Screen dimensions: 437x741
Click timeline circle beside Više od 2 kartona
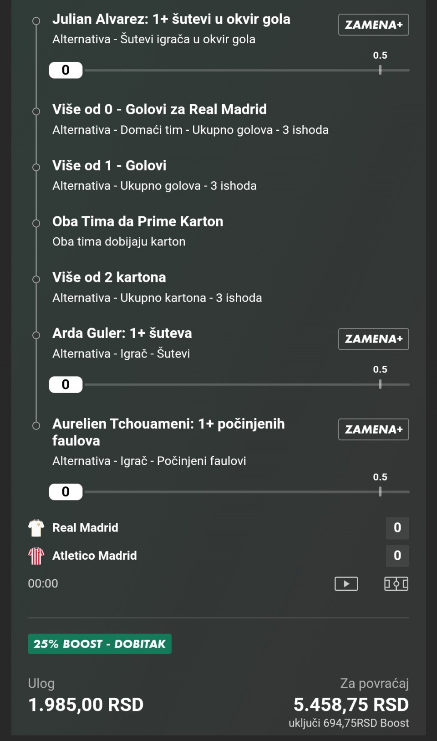pyautogui.click(x=36, y=279)
